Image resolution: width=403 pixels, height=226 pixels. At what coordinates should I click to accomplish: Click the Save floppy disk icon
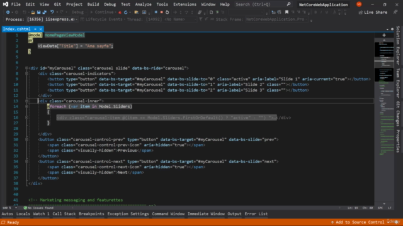click(x=38, y=12)
